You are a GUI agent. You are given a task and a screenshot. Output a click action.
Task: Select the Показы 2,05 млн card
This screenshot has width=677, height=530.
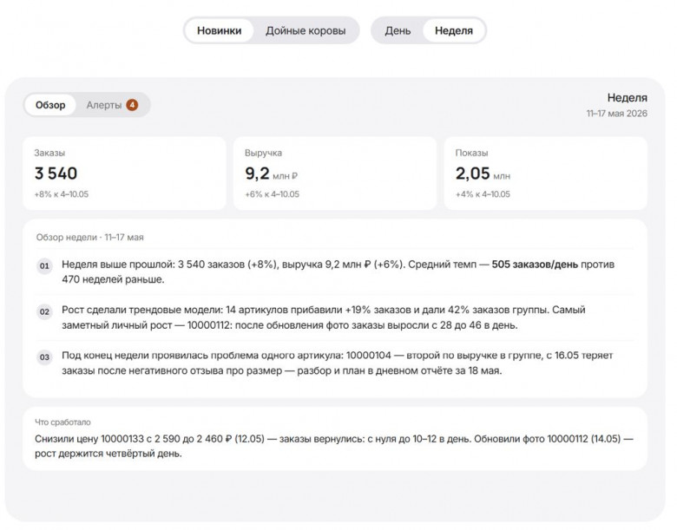(546, 173)
